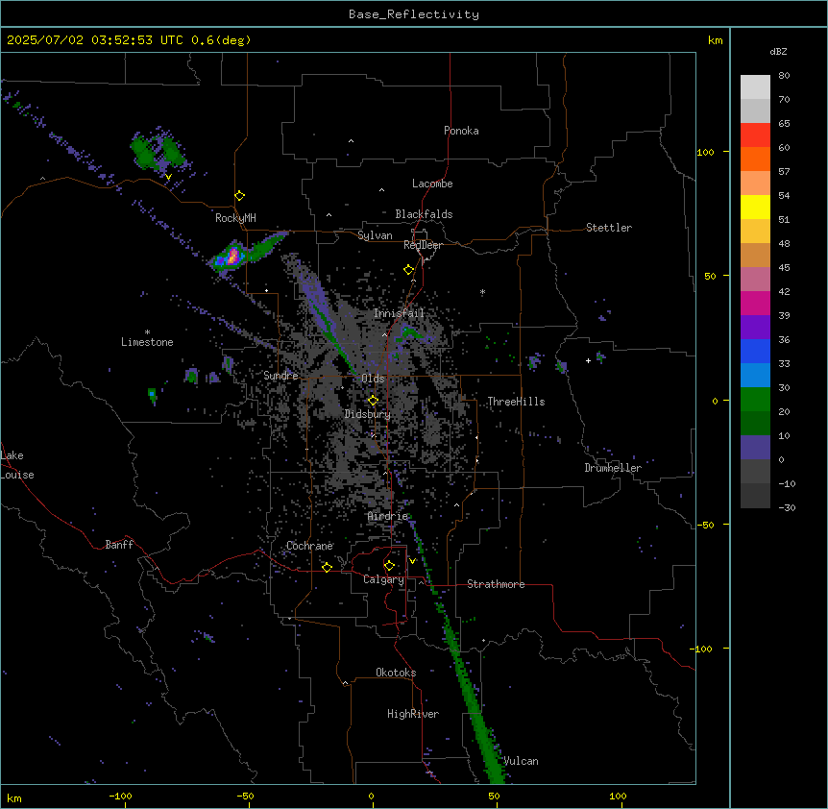Click the yellow diamond marker below RedDeer

(409, 270)
